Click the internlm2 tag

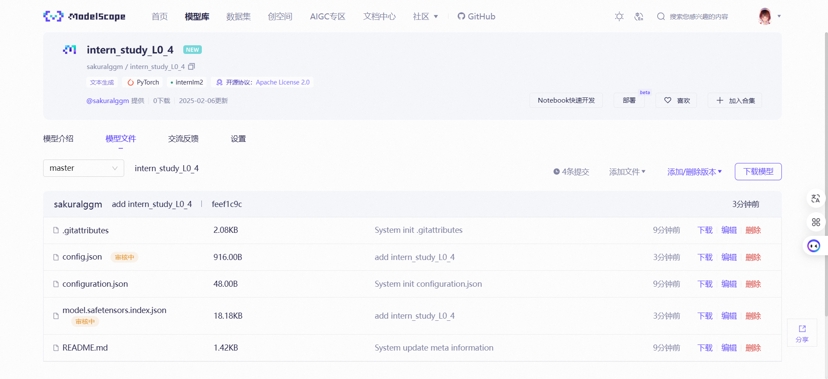click(x=187, y=82)
